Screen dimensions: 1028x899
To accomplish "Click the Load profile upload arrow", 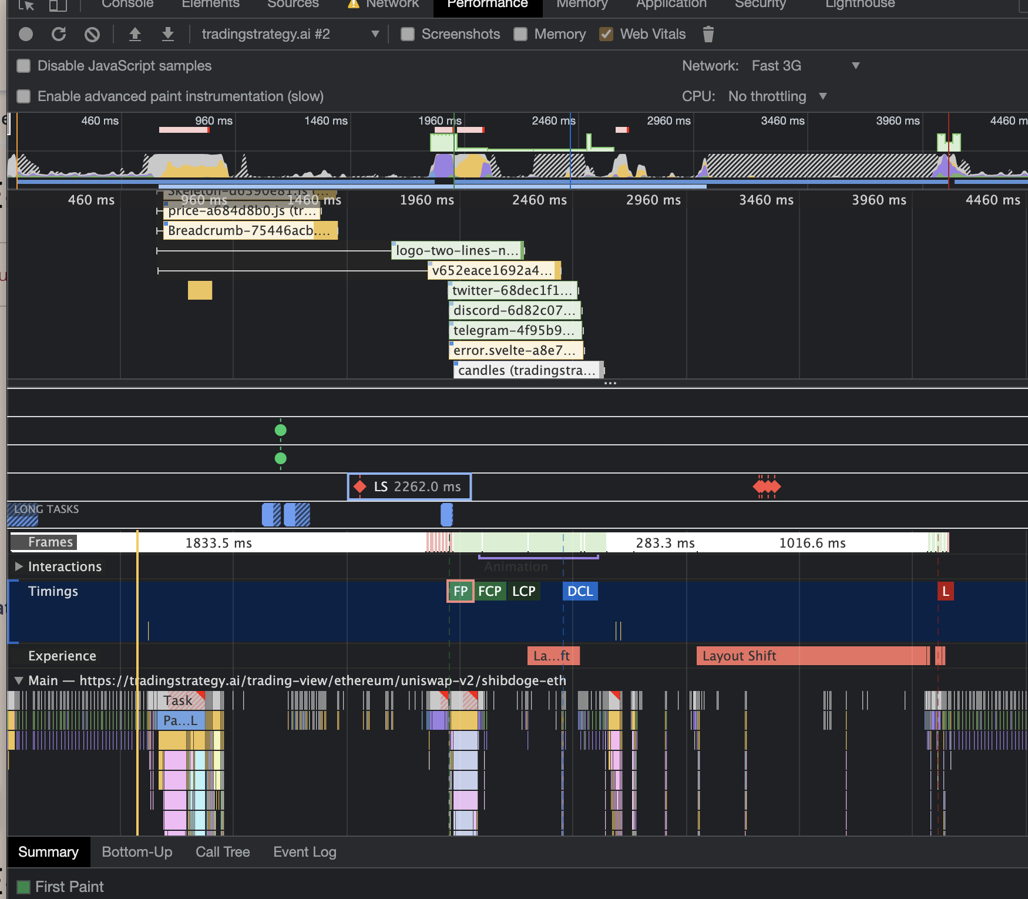I will [135, 34].
